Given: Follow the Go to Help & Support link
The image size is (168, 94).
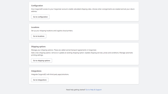Looking at the screenshot, I should 93,90.
